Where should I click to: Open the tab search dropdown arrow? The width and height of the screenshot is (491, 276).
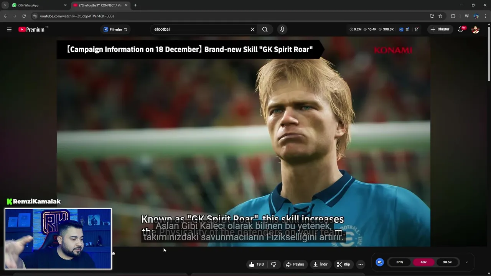5,5
